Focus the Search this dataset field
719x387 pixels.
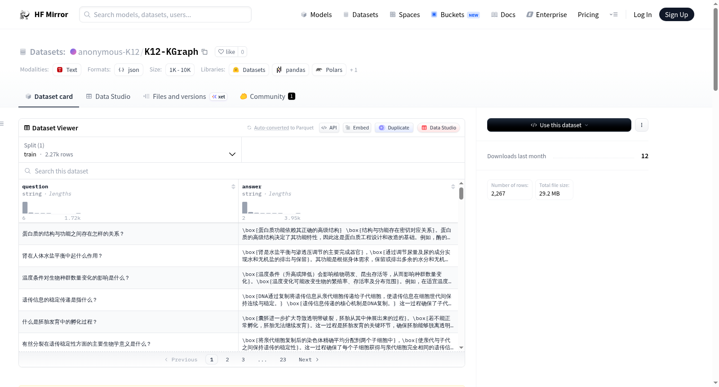(242, 171)
